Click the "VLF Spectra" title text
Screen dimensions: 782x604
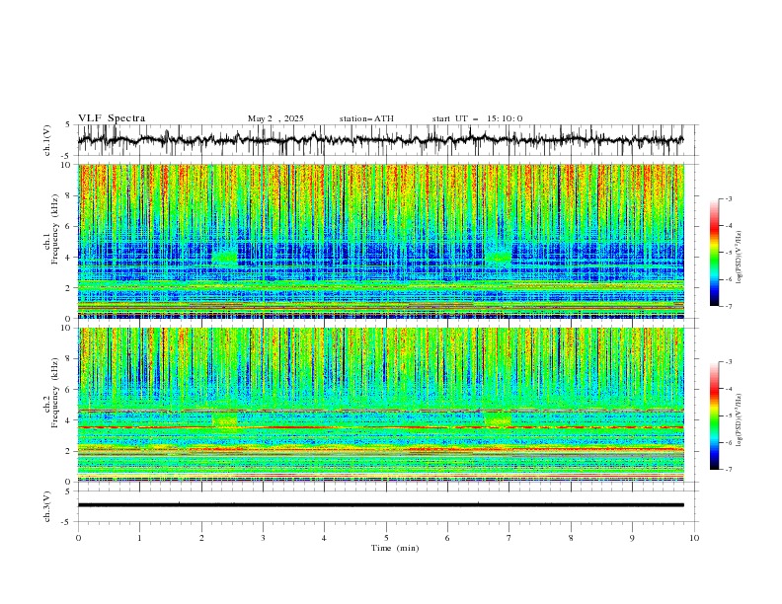(x=112, y=118)
